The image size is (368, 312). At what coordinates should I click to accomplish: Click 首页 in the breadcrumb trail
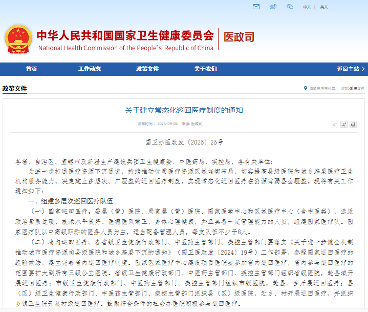pyautogui.click(x=344, y=89)
